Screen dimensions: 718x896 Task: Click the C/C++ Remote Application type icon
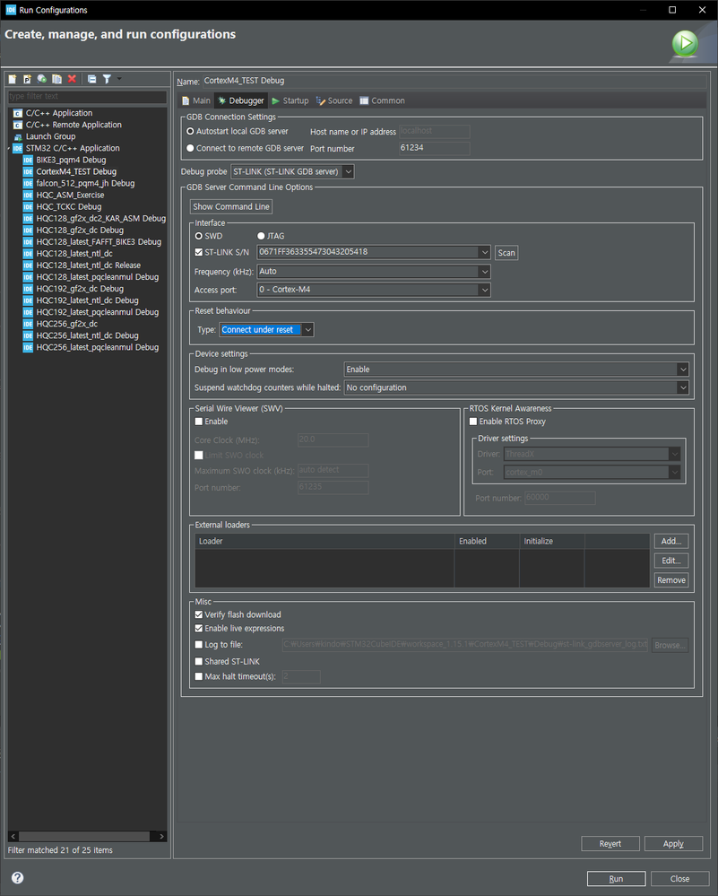18,125
